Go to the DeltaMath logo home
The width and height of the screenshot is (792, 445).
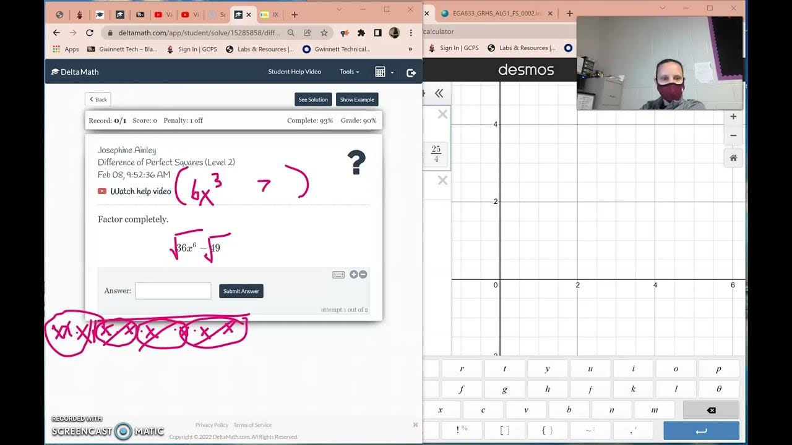[75, 72]
